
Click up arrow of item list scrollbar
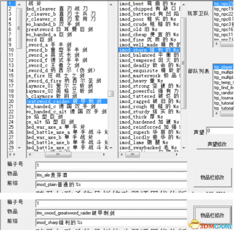coord(111,4)
